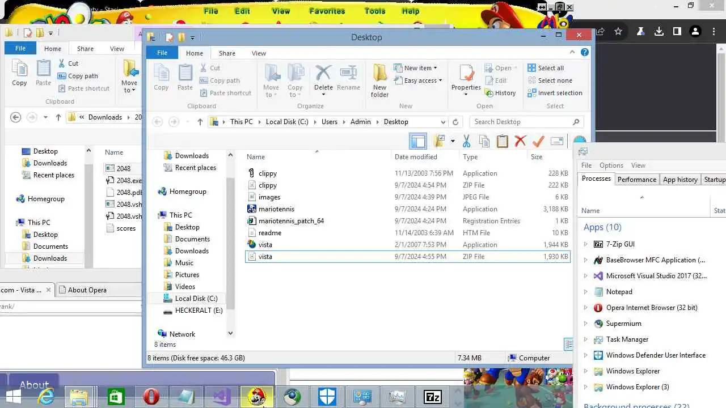Click Cut in the Desktop window ribbon
Viewport: 726px width, 408px height.
point(210,68)
